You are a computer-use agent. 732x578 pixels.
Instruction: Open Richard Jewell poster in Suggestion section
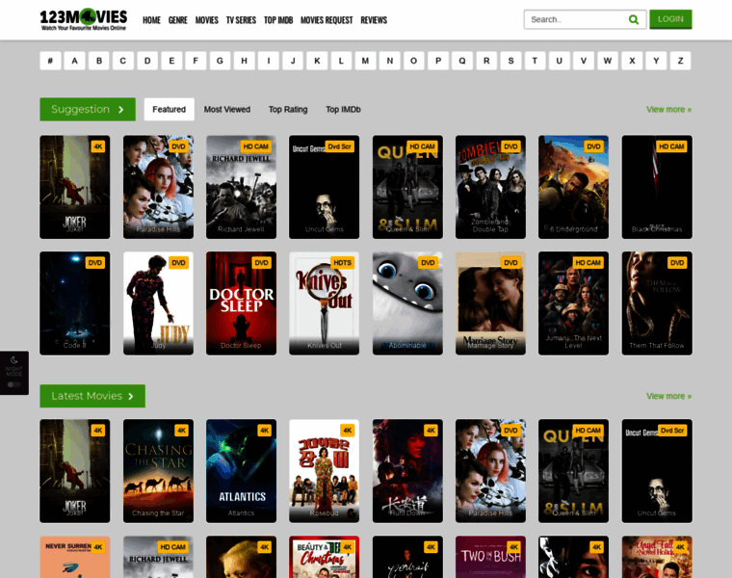pyautogui.click(x=242, y=187)
